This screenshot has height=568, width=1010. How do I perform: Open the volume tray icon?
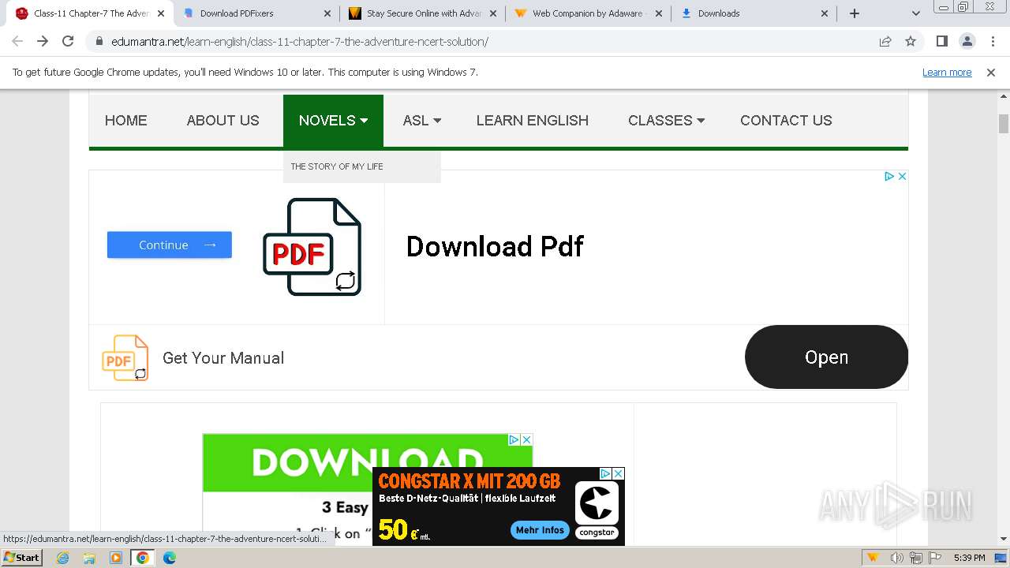click(897, 558)
